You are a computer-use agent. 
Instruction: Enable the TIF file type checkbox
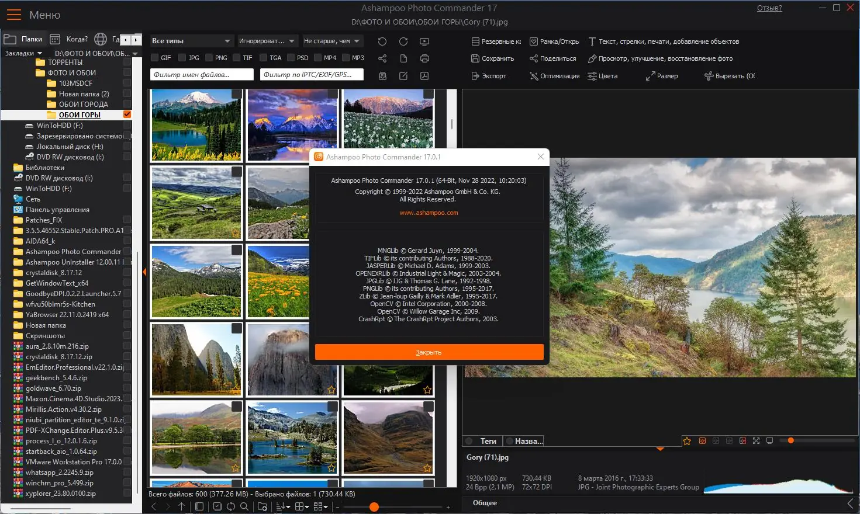point(237,58)
